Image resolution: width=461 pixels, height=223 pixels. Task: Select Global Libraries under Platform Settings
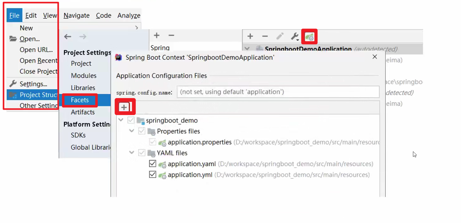click(90, 147)
